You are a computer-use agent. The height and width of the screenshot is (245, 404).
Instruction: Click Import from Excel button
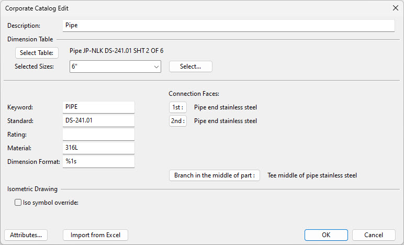tap(95, 235)
